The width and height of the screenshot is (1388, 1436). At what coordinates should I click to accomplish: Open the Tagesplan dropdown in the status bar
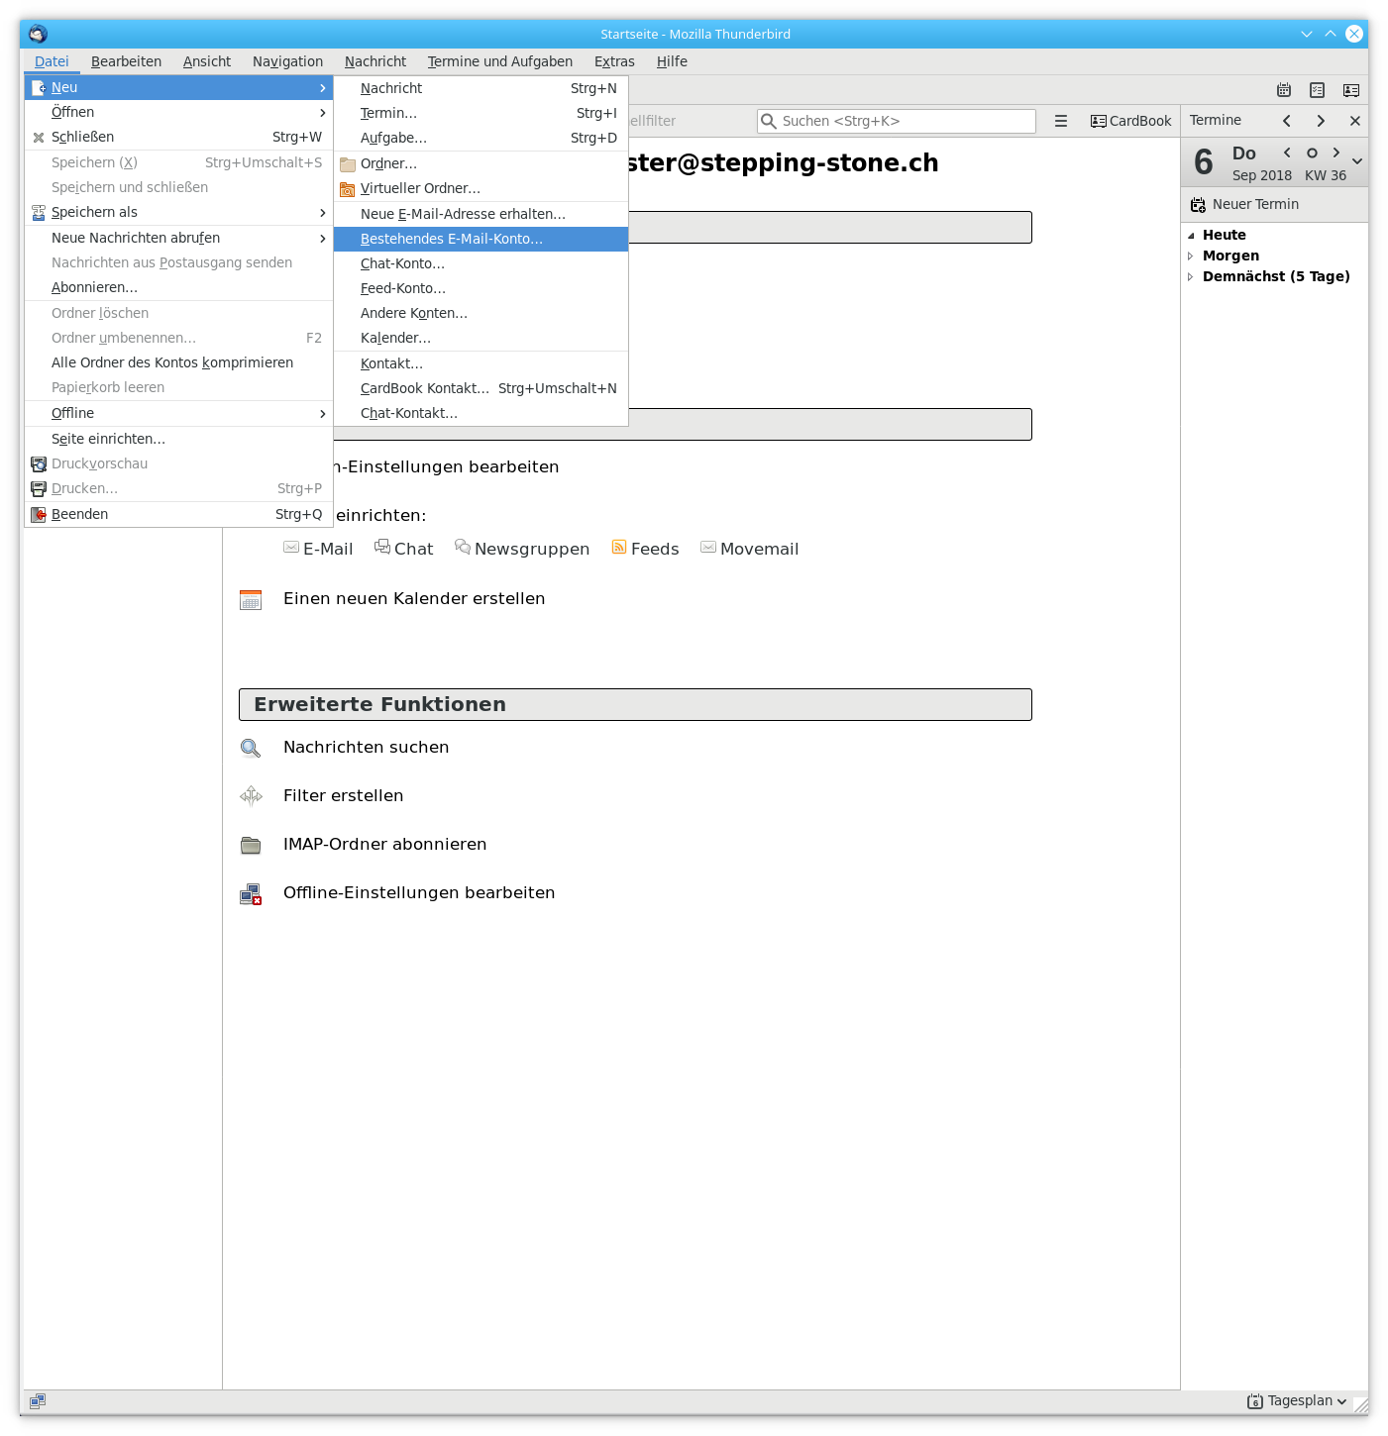1298,1400
